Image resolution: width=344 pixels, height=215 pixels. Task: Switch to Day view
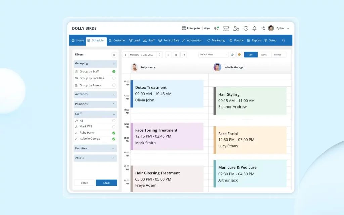tap(251, 55)
